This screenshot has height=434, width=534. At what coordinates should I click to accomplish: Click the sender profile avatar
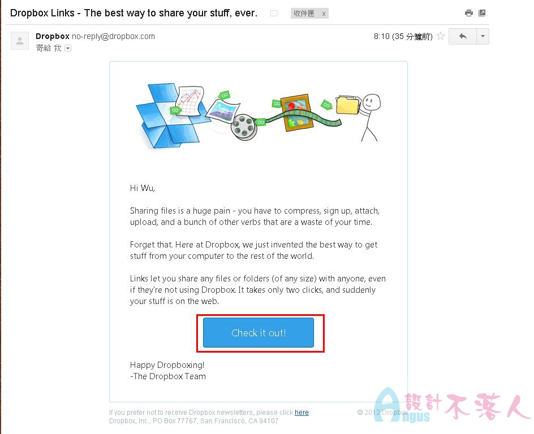pos(20,41)
